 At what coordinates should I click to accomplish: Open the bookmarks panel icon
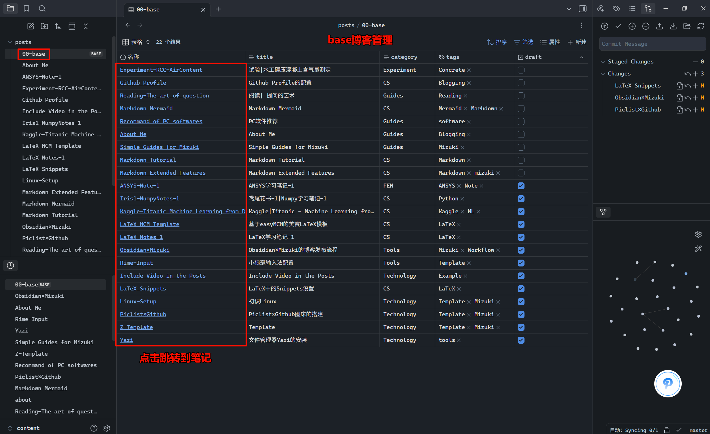click(26, 9)
